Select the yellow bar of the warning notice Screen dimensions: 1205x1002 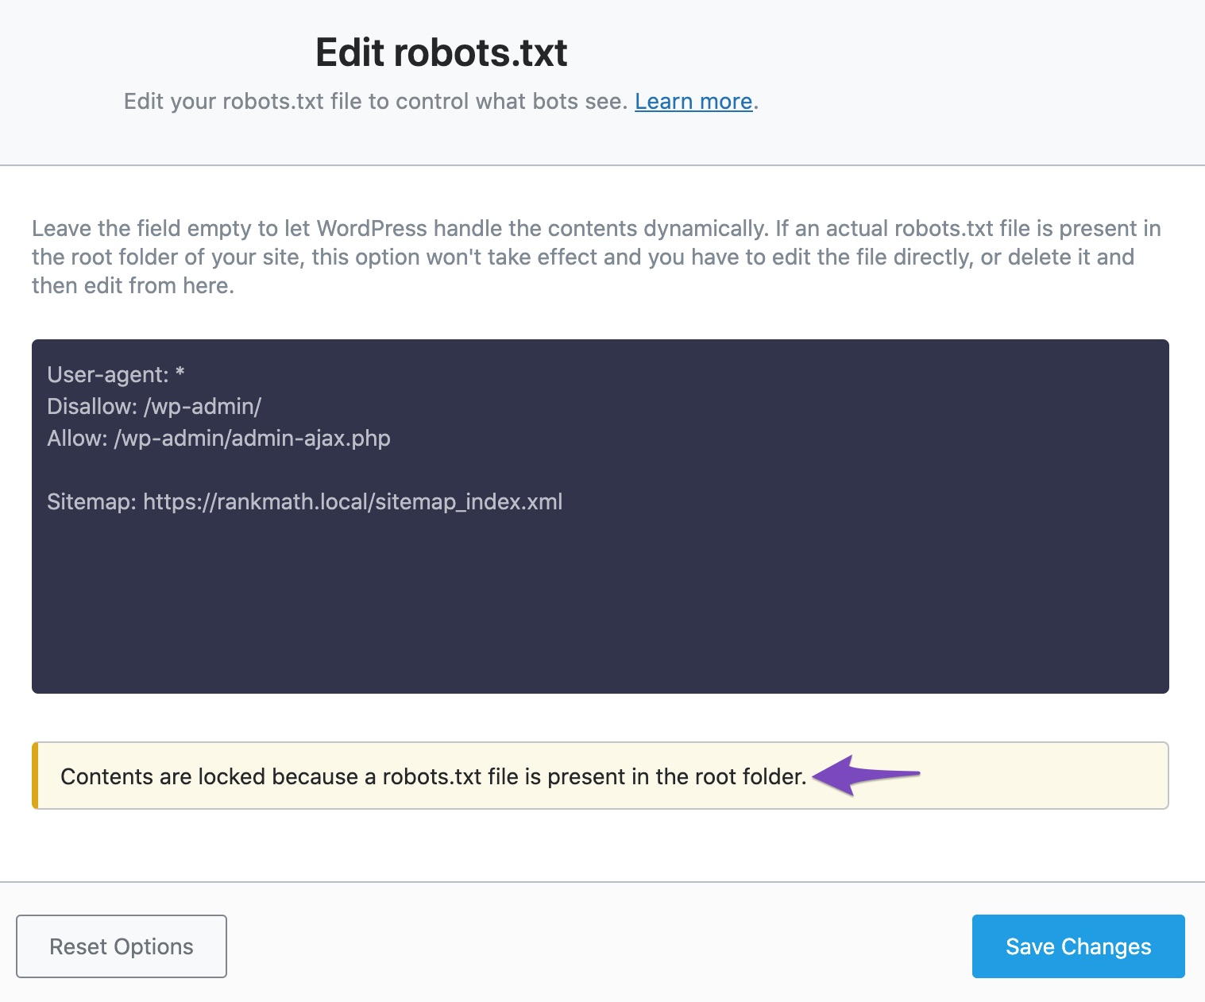(x=35, y=776)
